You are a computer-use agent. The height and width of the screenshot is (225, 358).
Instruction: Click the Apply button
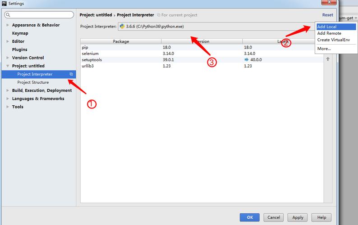[298, 217]
